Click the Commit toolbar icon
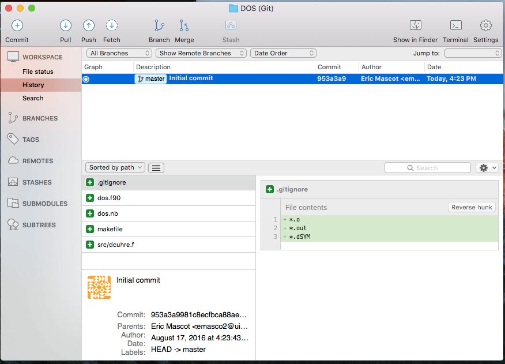Viewport: 505px width, 364px height. 17,25
